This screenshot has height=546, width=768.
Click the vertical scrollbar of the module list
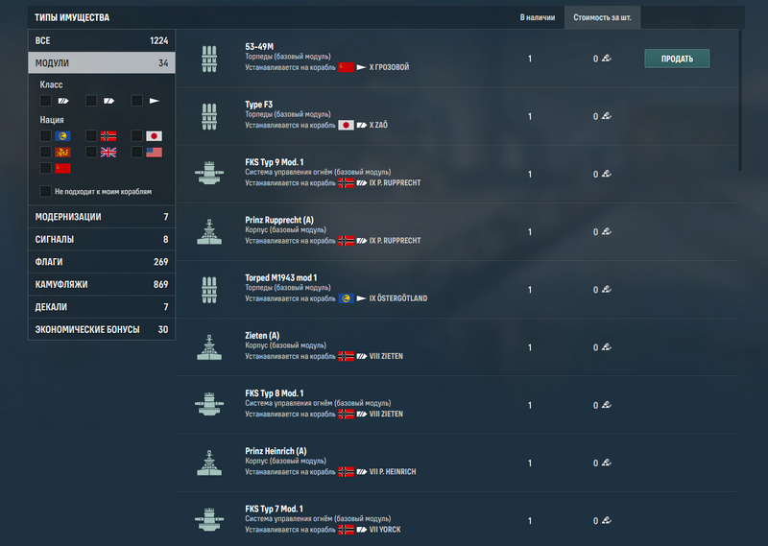tap(740, 101)
